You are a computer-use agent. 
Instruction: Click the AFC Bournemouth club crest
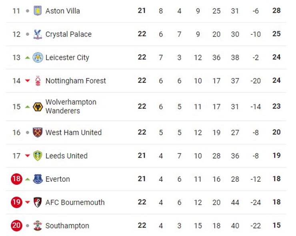pos(38,202)
